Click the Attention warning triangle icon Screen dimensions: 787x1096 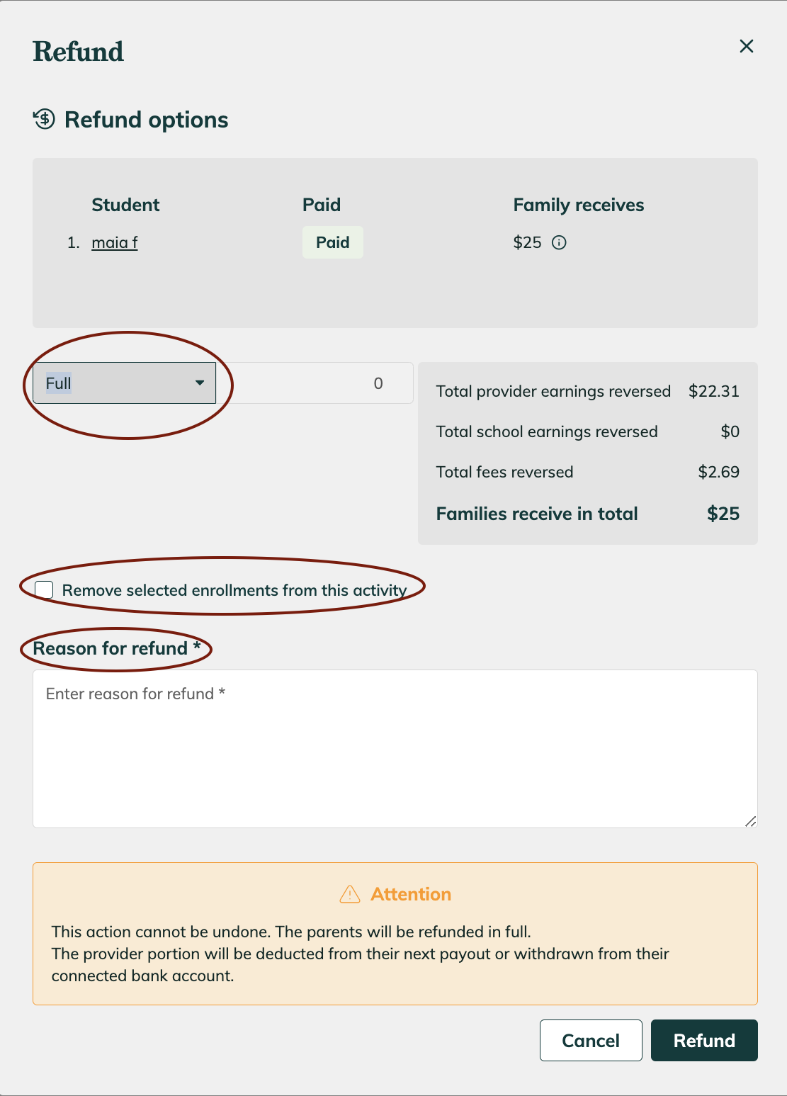point(350,894)
